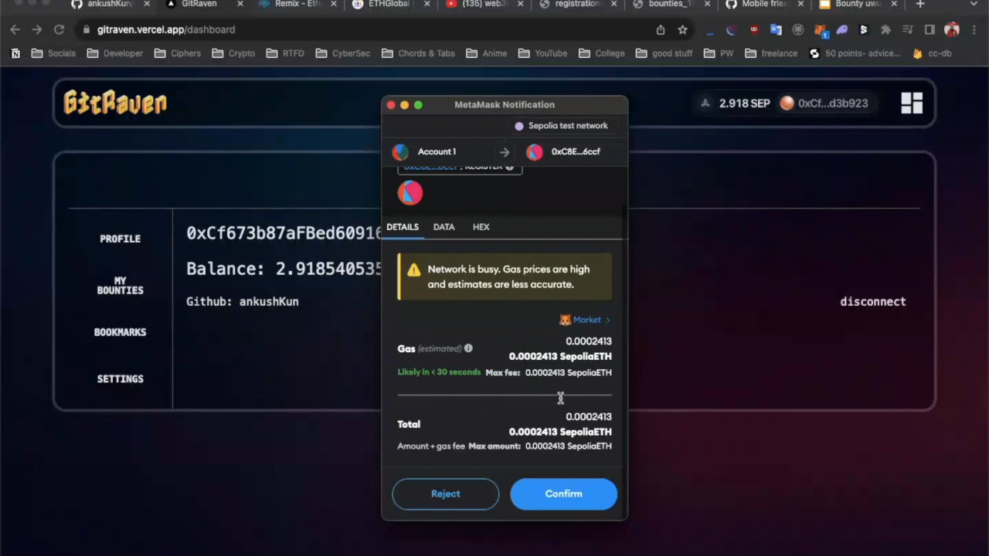Go back using browser back arrow
Image resolution: width=989 pixels, height=556 pixels.
(x=15, y=29)
